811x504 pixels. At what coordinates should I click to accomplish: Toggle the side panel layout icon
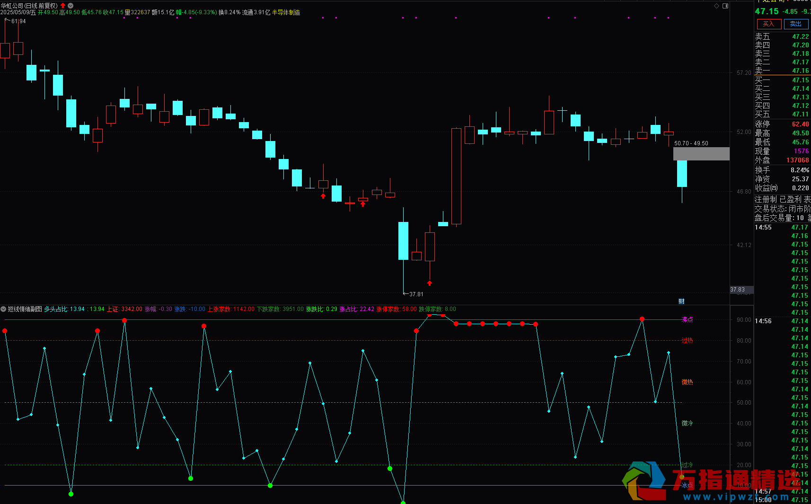725,6
